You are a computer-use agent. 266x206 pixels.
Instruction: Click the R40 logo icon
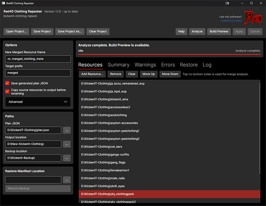click(253, 18)
